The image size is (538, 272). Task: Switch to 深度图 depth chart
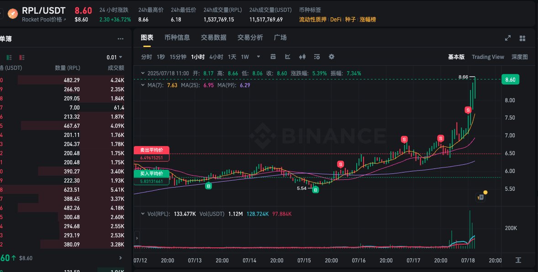tap(520, 57)
